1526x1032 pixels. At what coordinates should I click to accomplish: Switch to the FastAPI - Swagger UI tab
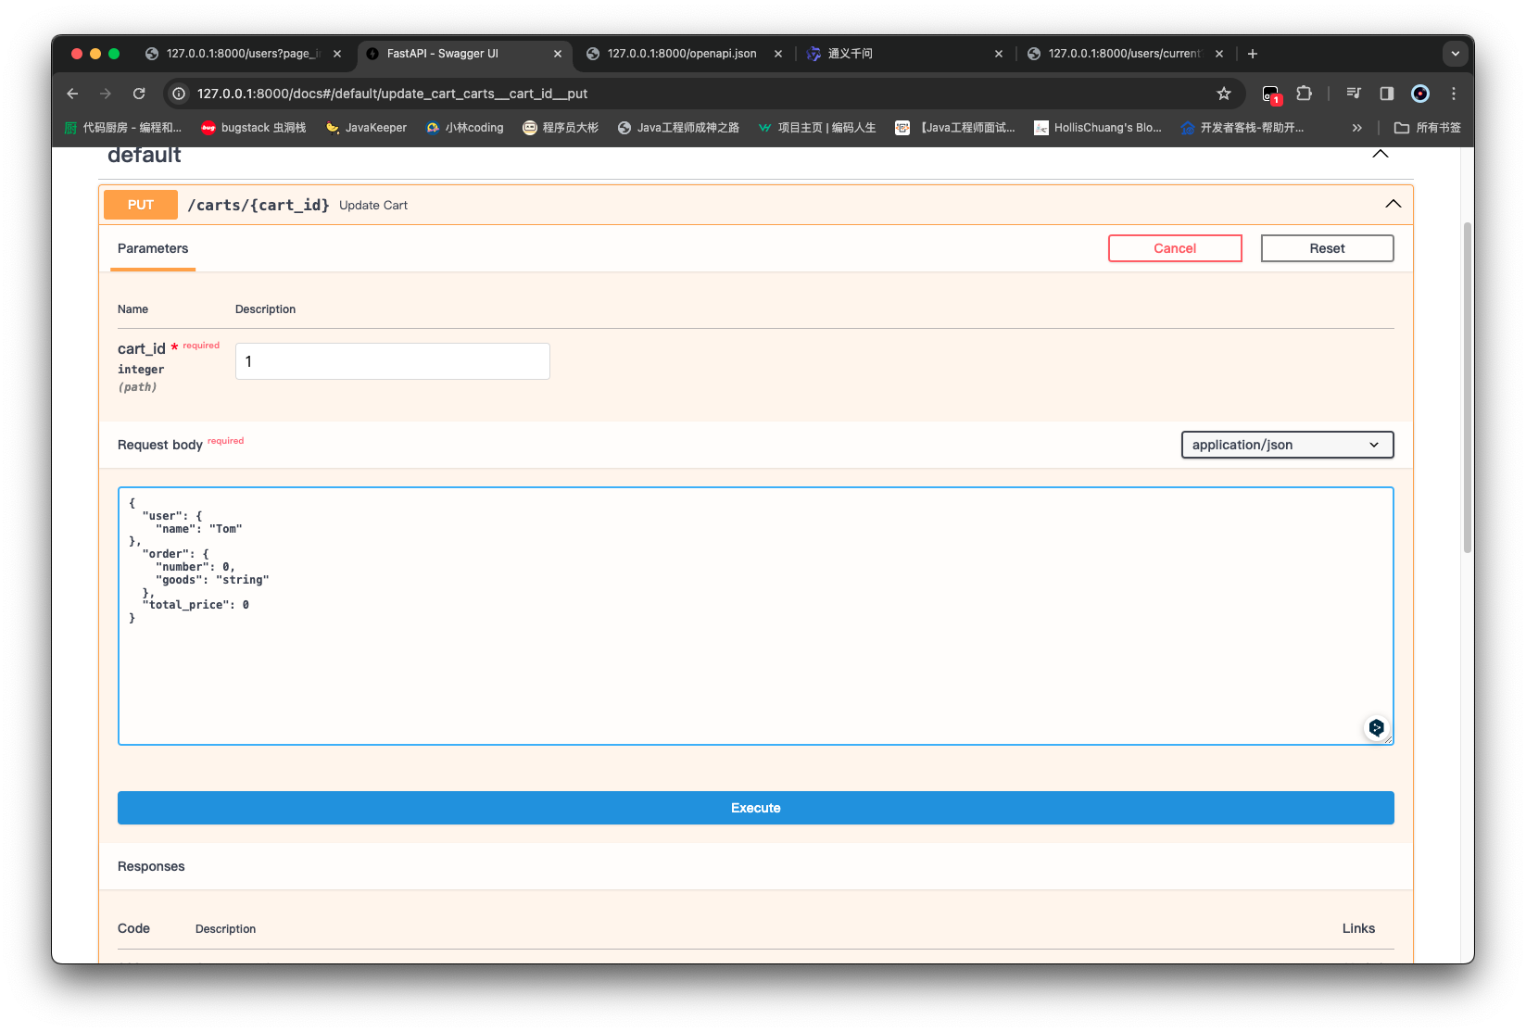(464, 54)
